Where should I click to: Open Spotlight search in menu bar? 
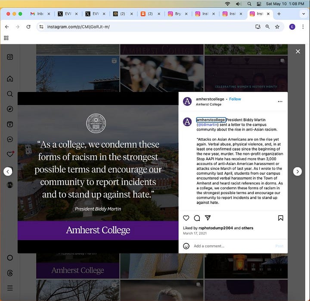point(249,4)
